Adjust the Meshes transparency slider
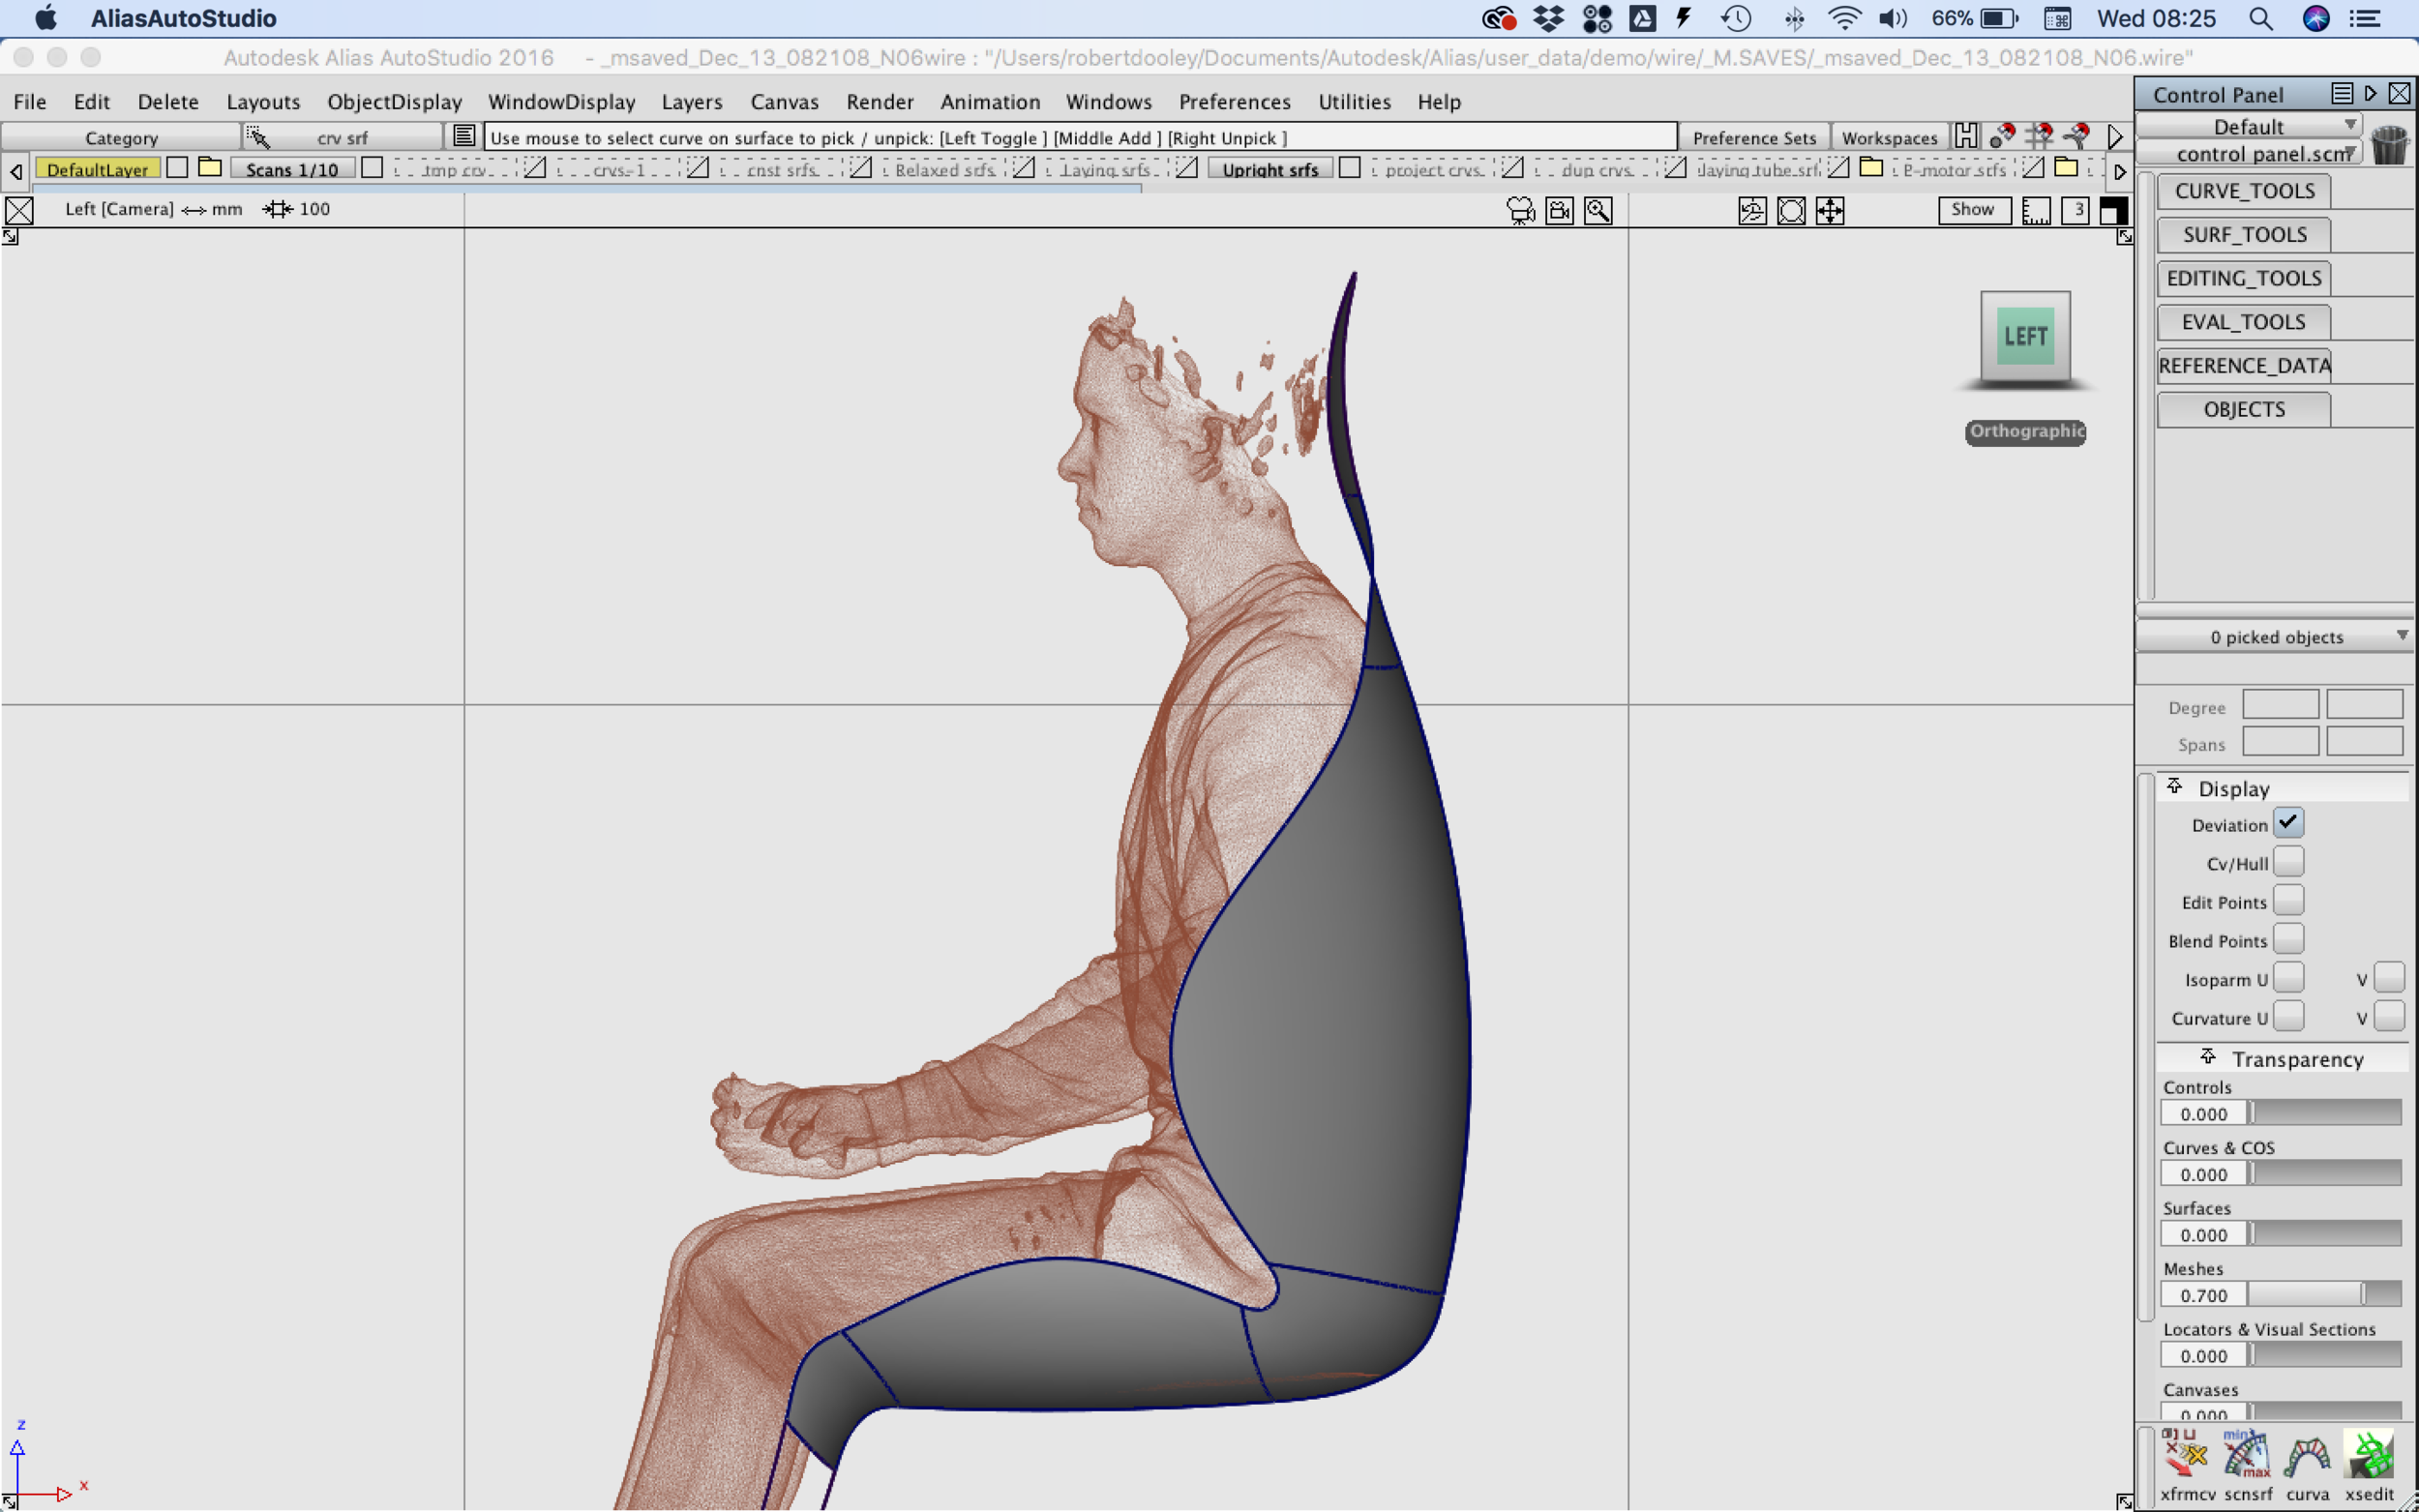 (x=2365, y=1295)
